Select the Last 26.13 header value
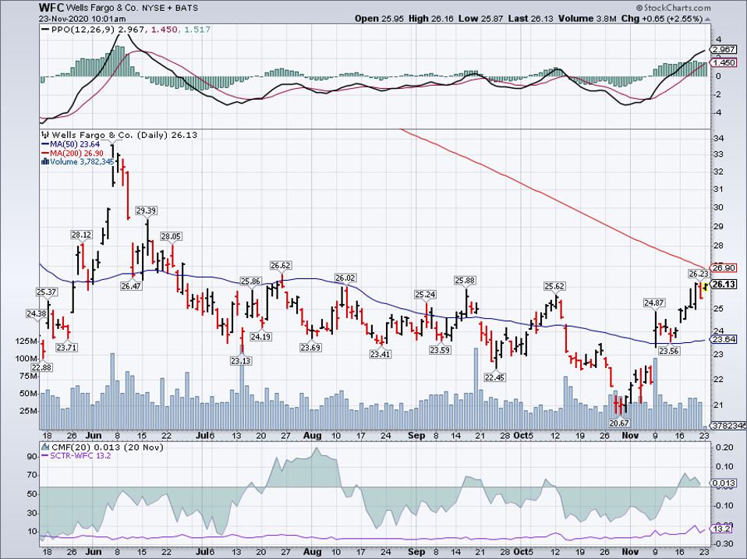747x559 pixels. [x=530, y=19]
